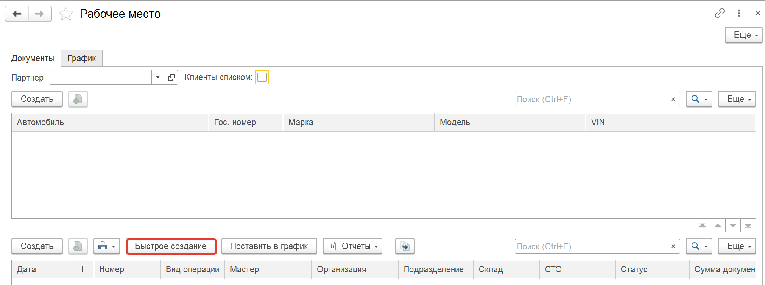Expand the Партнер dropdown list

(x=158, y=77)
